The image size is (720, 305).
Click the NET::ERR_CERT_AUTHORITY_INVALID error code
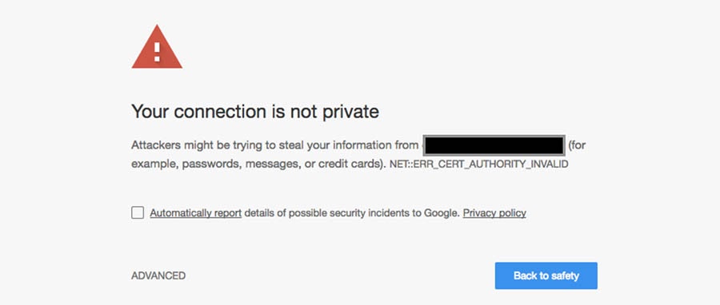point(479,164)
